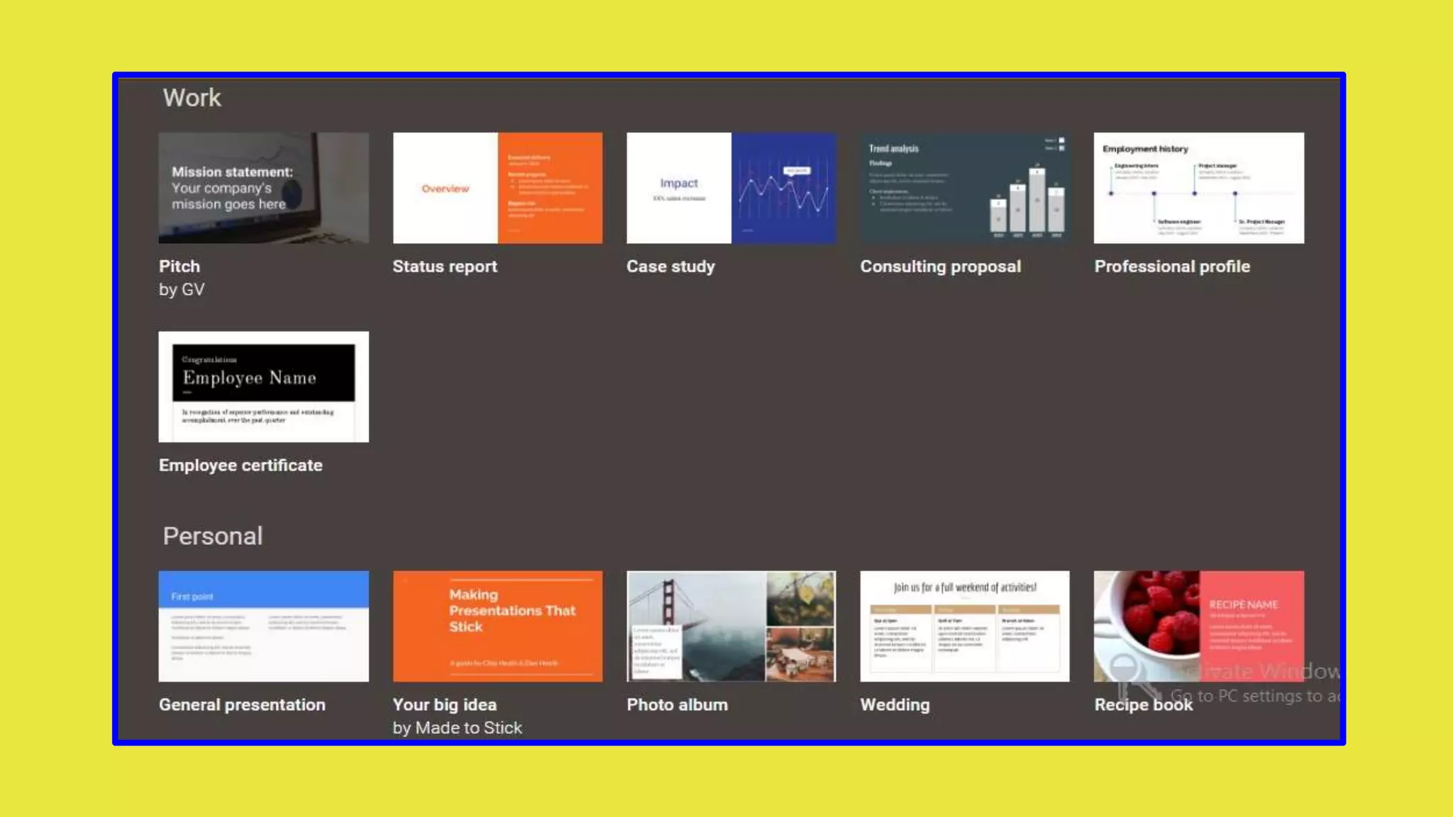Choose the Recipe book raspberry thumbnail

click(1198, 626)
